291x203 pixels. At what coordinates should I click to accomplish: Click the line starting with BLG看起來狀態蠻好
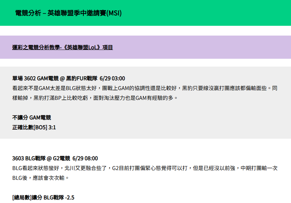[x=145, y=168]
